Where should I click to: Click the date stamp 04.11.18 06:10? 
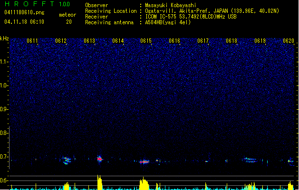(x=24, y=22)
